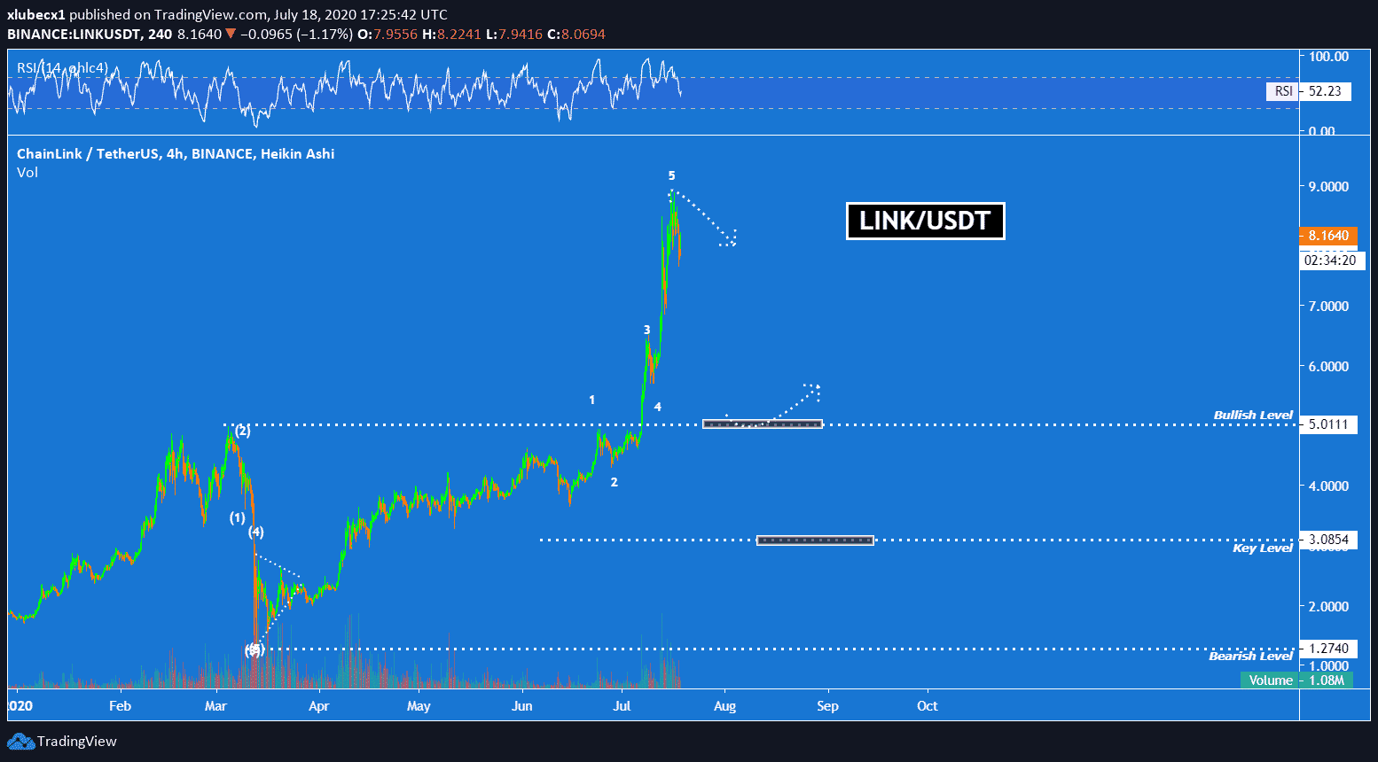
Task: Click the LINK/USDT black label box
Action: click(x=925, y=221)
